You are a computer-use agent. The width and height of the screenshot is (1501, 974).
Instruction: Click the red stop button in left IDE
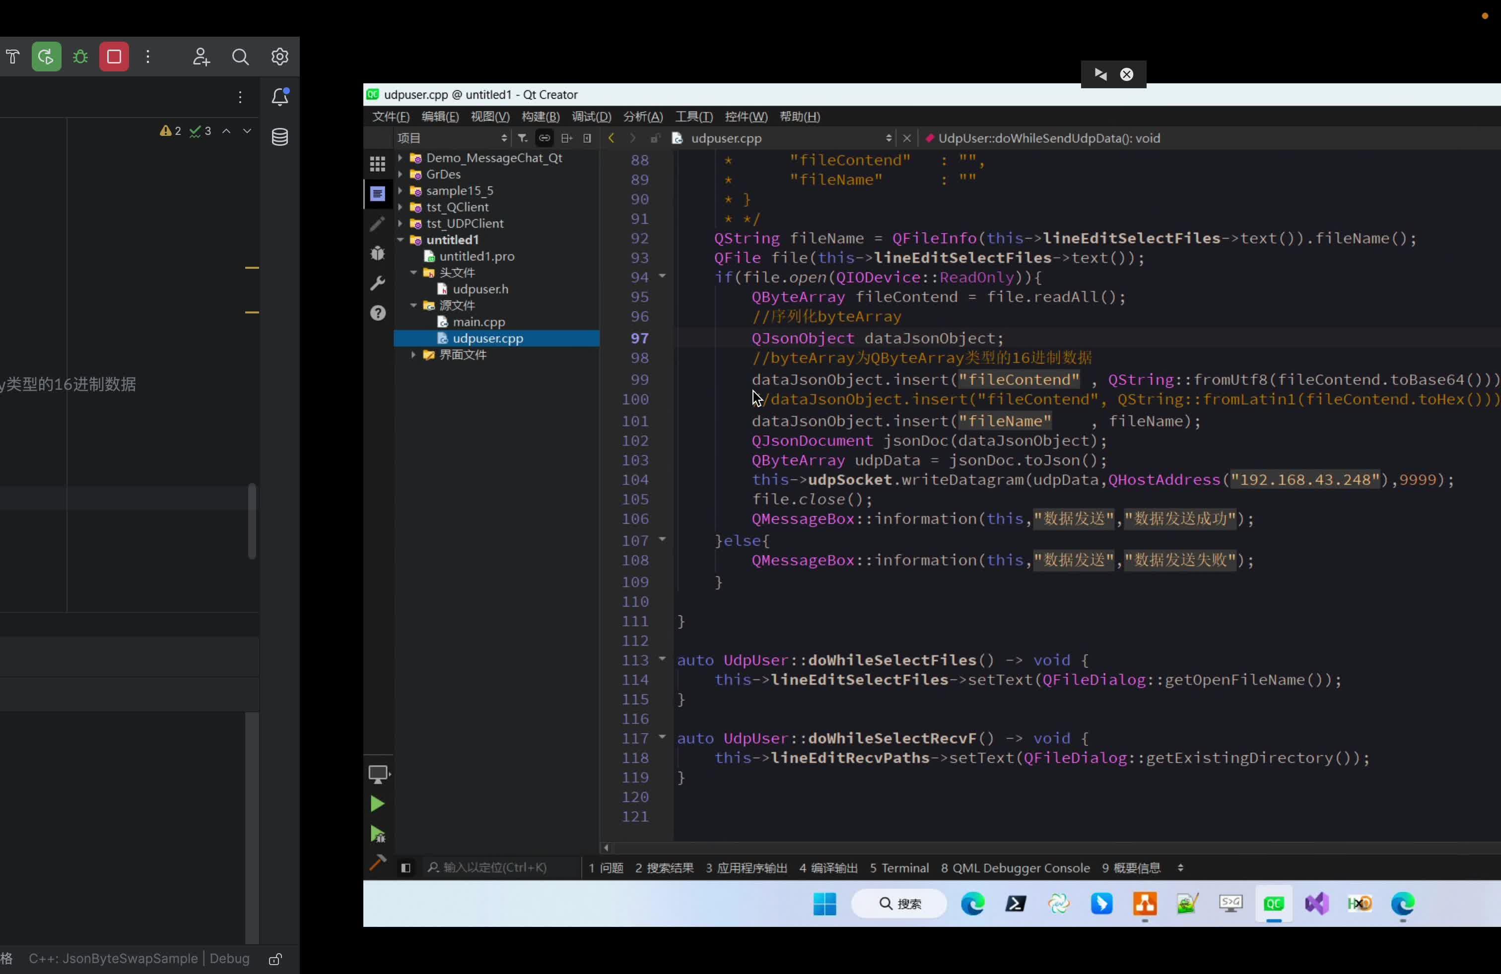click(x=114, y=57)
